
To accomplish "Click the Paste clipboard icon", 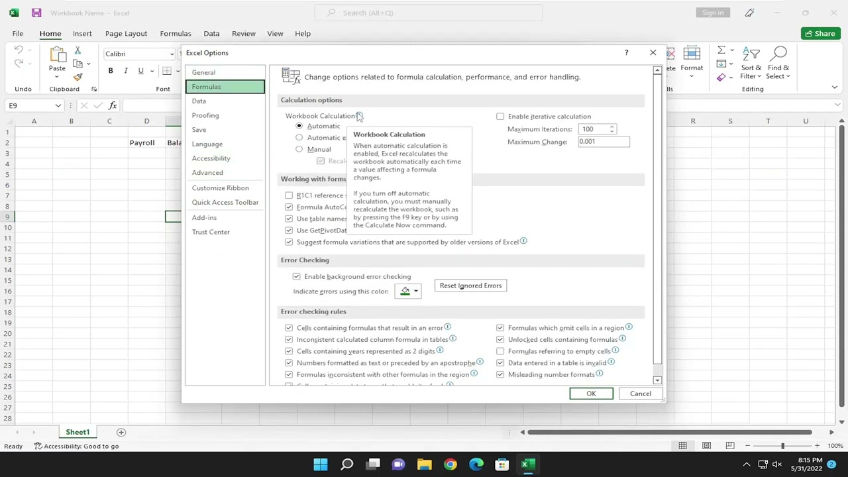I will click(x=57, y=54).
